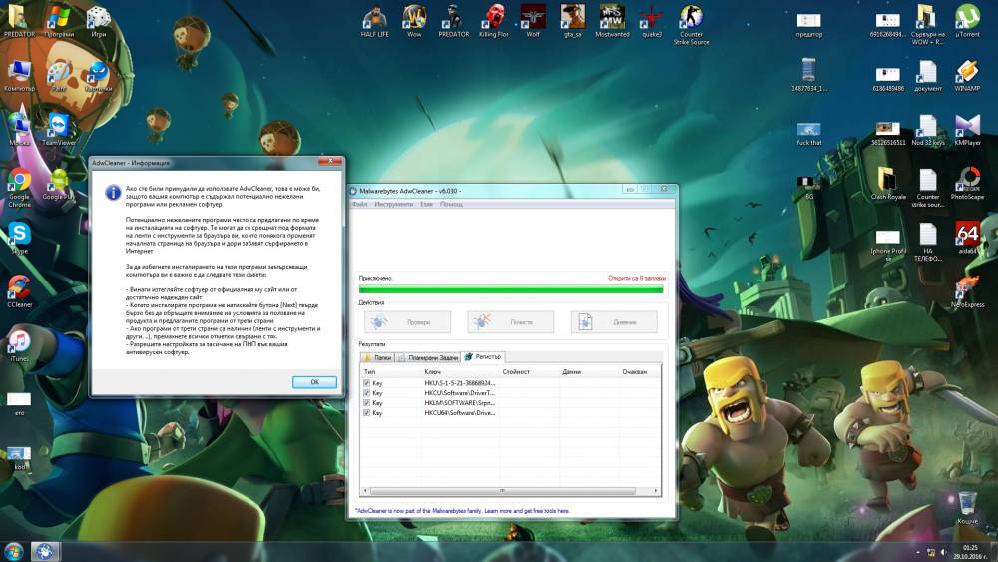Select the Counter Strike Source shortcut

[692, 24]
